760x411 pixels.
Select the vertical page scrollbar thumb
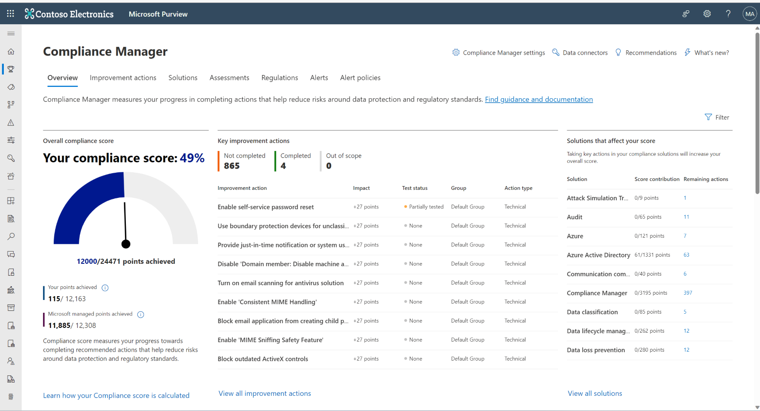[x=757, y=113]
